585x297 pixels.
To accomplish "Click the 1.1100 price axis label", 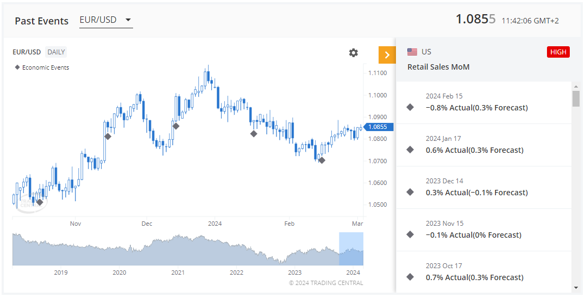I will [377, 73].
